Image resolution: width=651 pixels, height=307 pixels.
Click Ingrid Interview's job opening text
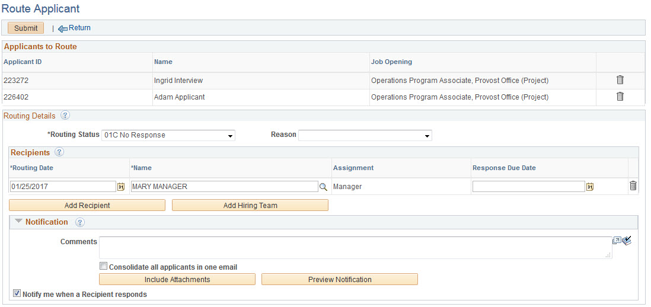[x=459, y=81]
